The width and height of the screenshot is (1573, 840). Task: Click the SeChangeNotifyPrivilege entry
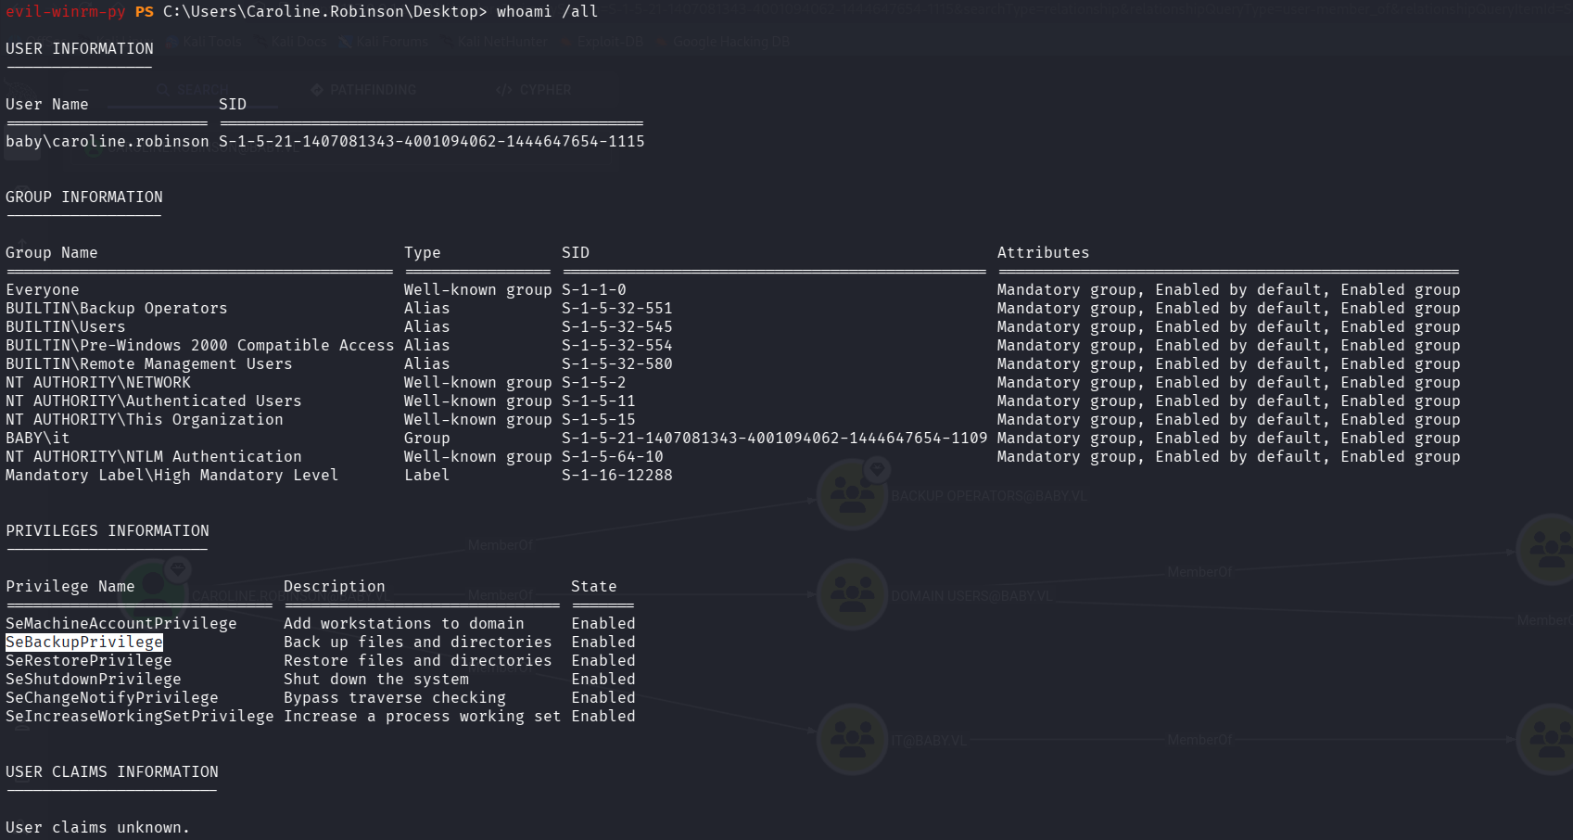pos(112,697)
